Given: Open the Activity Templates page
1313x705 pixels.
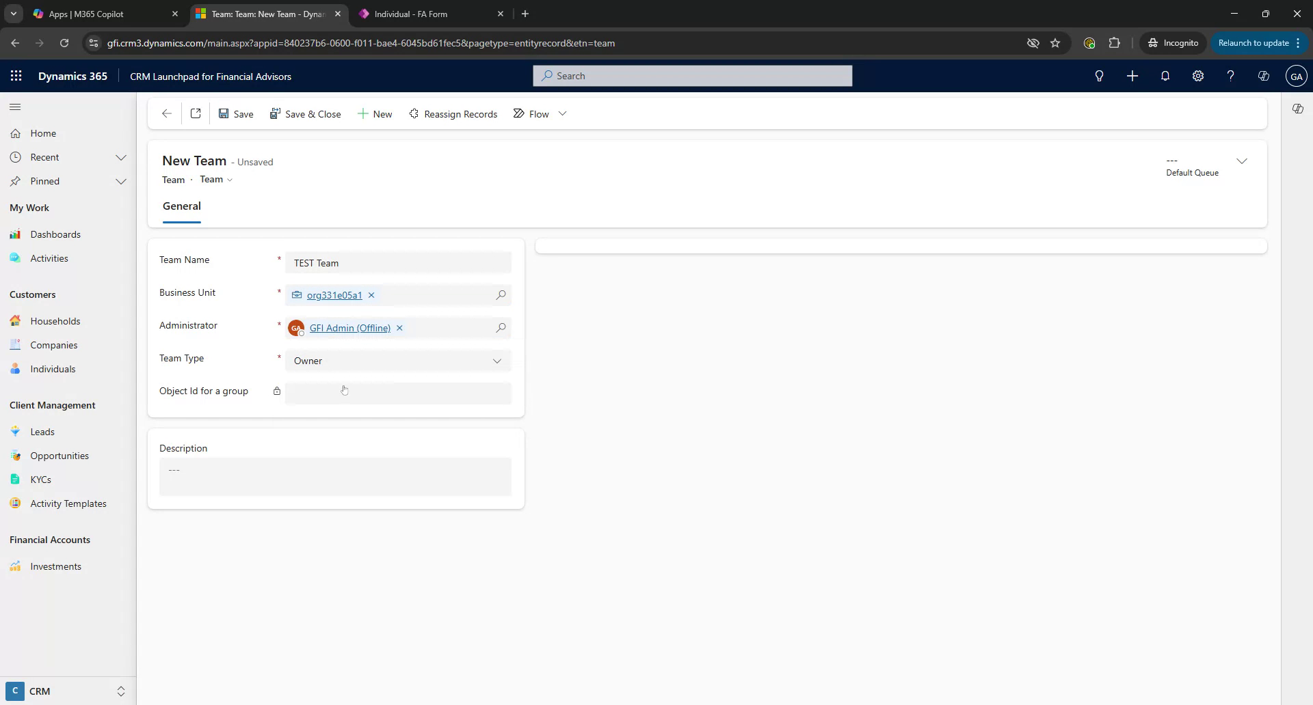Looking at the screenshot, I should coord(68,503).
